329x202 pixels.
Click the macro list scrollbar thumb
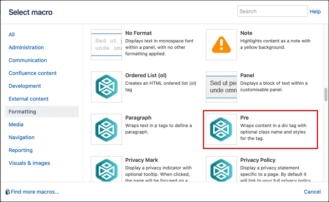tap(326, 95)
